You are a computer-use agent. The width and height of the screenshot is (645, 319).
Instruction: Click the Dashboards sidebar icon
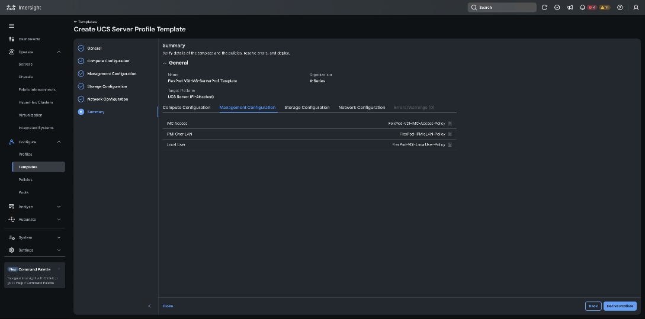coord(11,39)
